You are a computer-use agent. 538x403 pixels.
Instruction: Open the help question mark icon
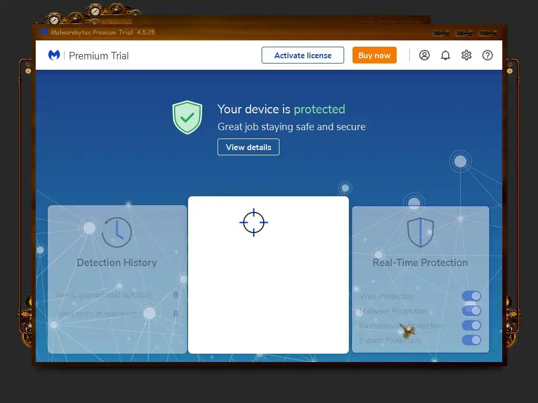tap(488, 55)
